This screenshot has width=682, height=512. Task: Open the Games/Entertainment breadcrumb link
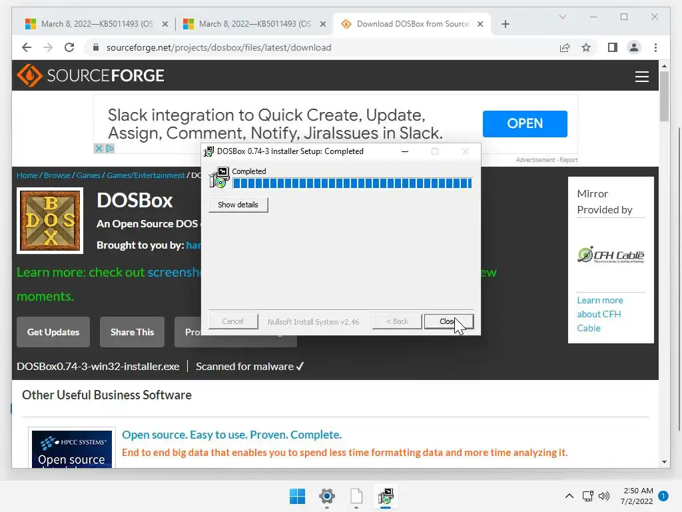[146, 175]
